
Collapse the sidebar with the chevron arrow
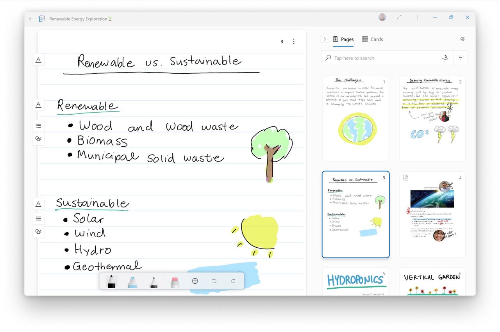point(325,39)
